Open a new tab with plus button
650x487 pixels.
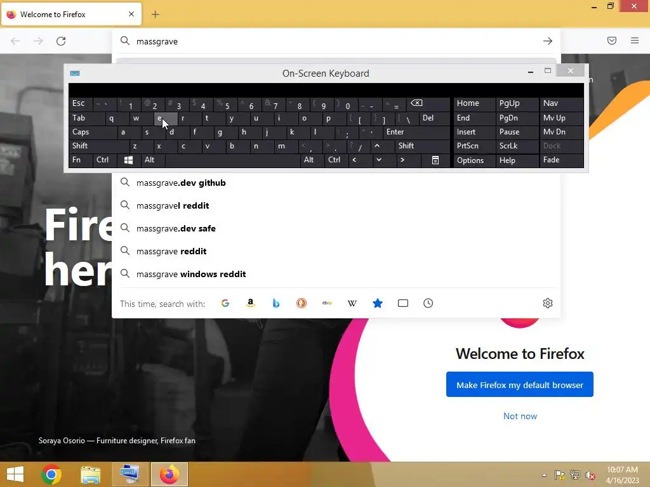[155, 15]
